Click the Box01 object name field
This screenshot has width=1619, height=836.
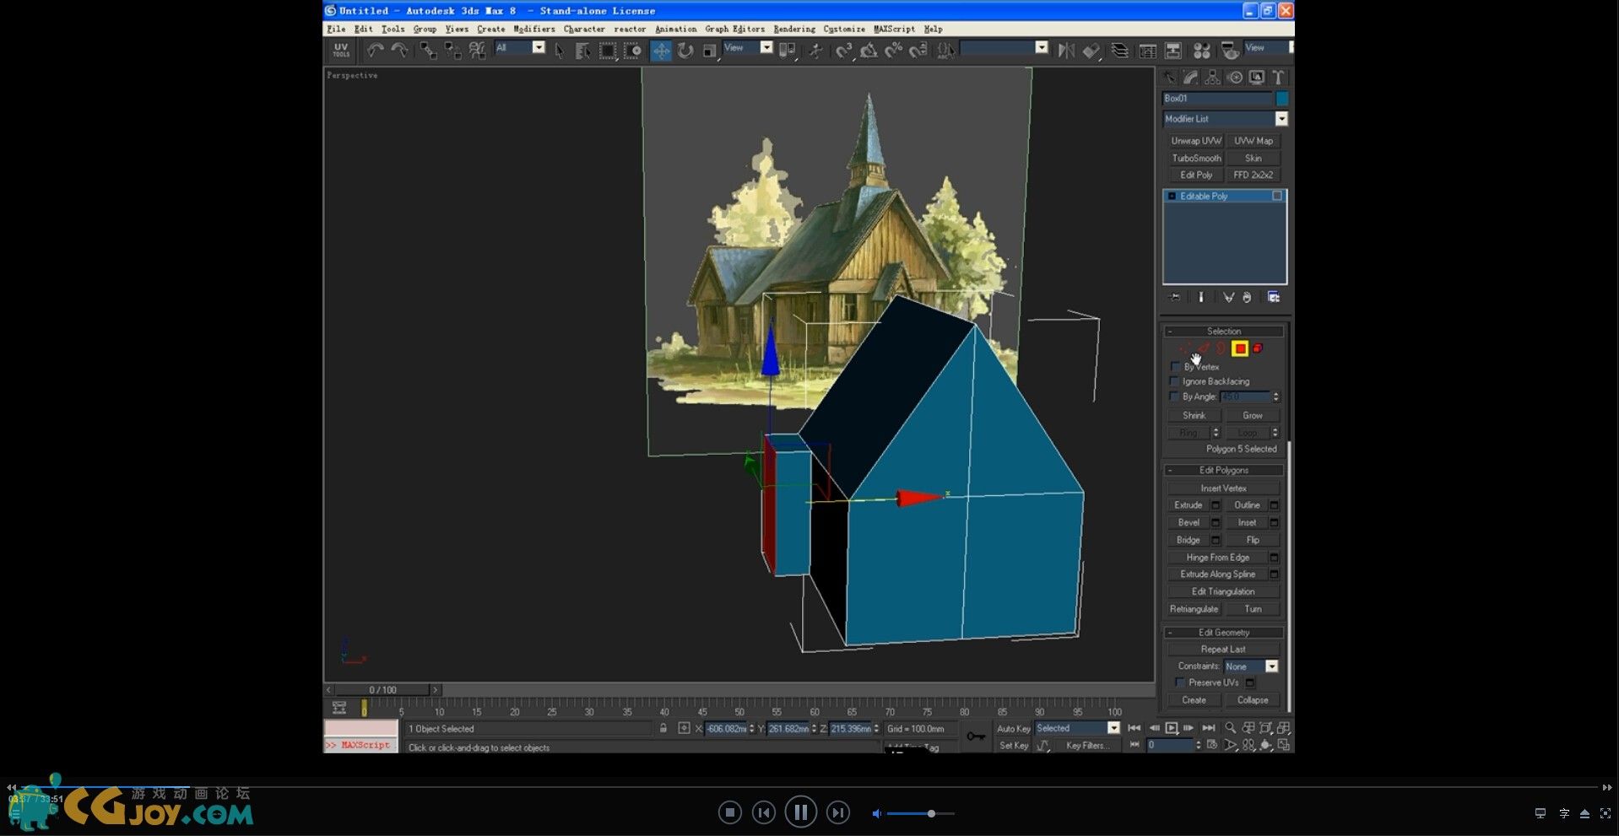1217,99
